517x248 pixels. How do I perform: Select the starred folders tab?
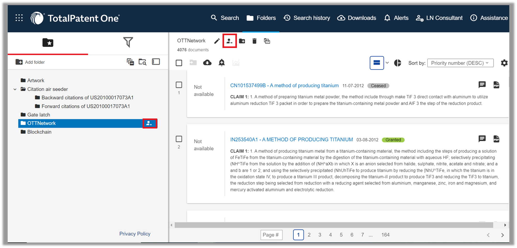[x=48, y=43]
